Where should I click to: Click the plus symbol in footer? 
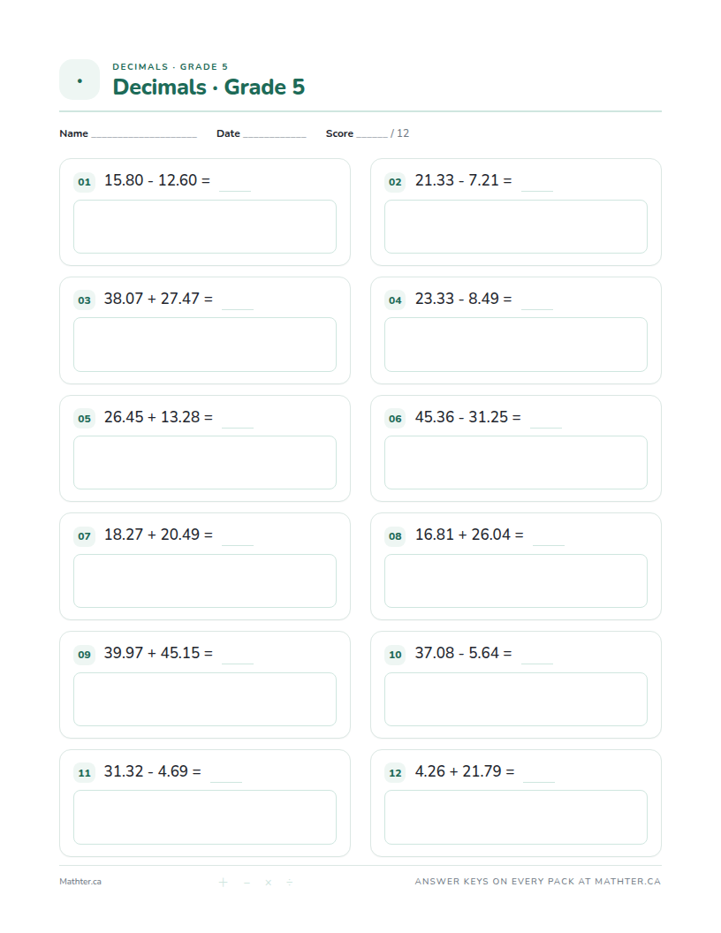tap(223, 882)
